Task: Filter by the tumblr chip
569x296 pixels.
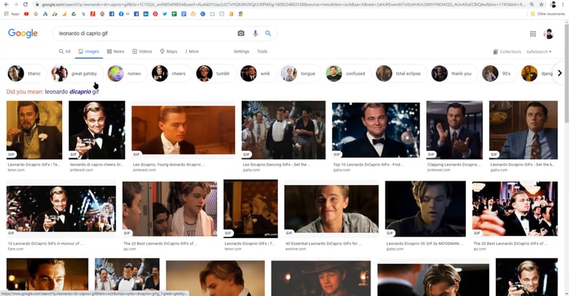Action: [x=216, y=74]
